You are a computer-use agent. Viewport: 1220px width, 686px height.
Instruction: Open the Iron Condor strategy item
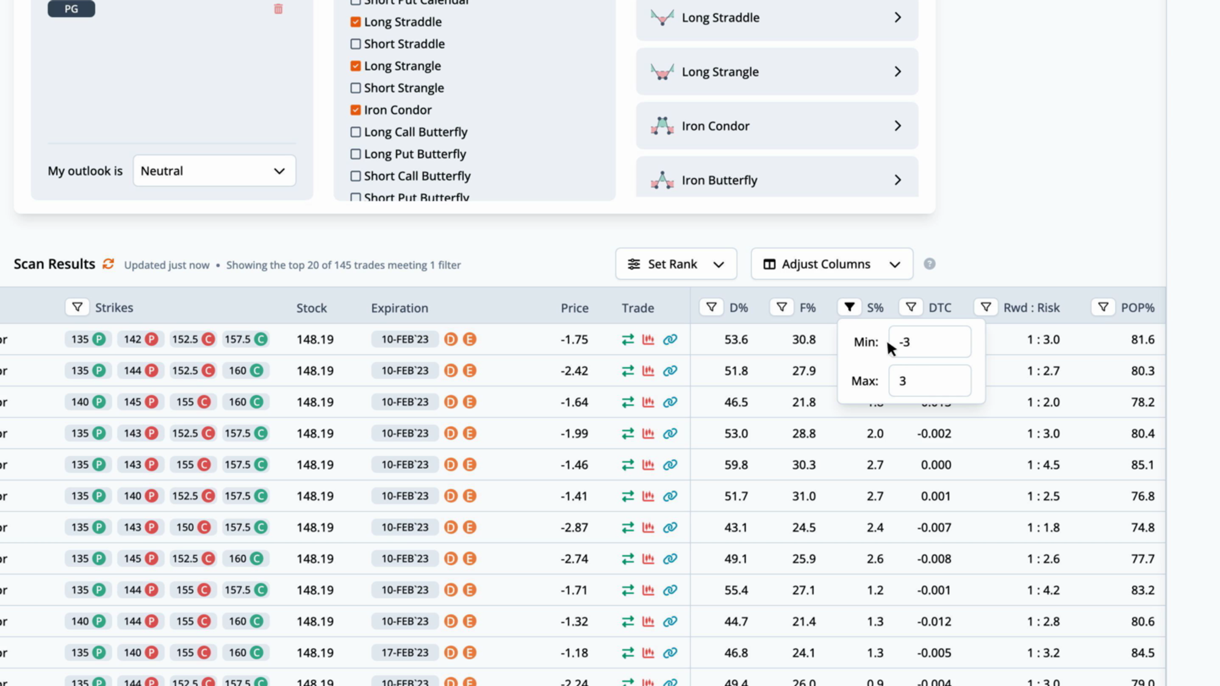point(777,126)
